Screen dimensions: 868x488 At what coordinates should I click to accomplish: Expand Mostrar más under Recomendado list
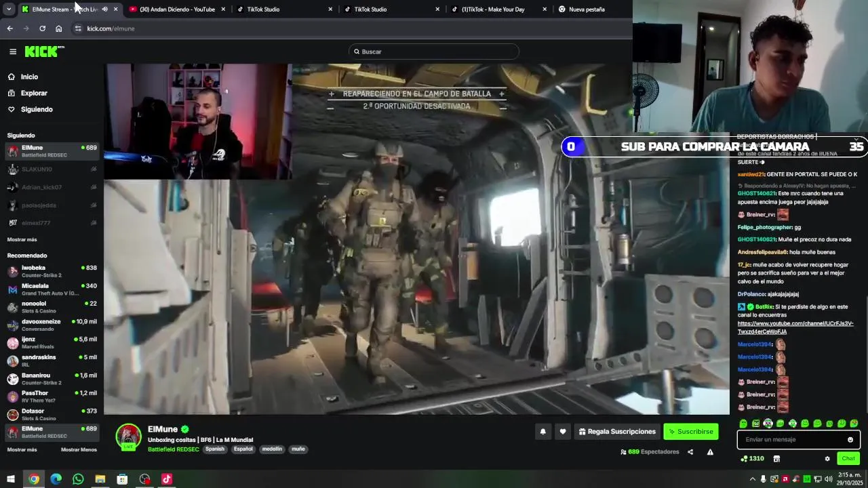[22, 449]
